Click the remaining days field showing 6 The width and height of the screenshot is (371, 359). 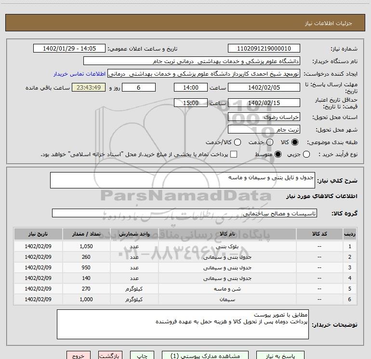139,87
